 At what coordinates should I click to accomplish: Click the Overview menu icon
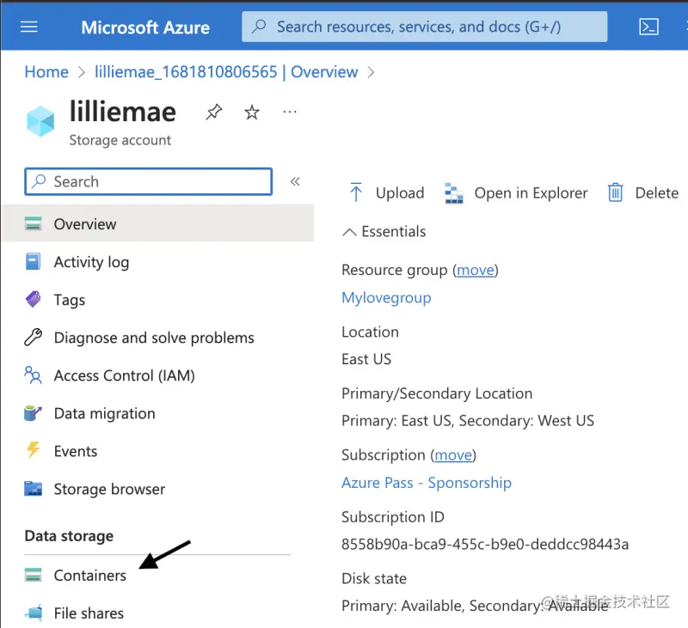click(33, 223)
